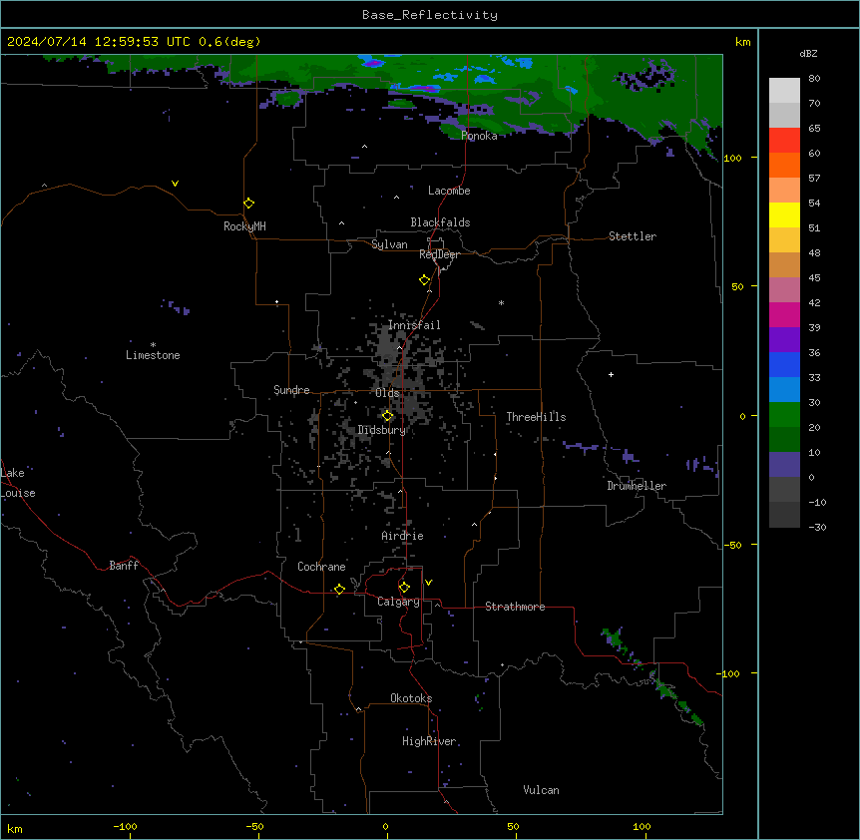Click the white plus marker northwest of Drumheller
860x840 pixels.
click(x=611, y=374)
